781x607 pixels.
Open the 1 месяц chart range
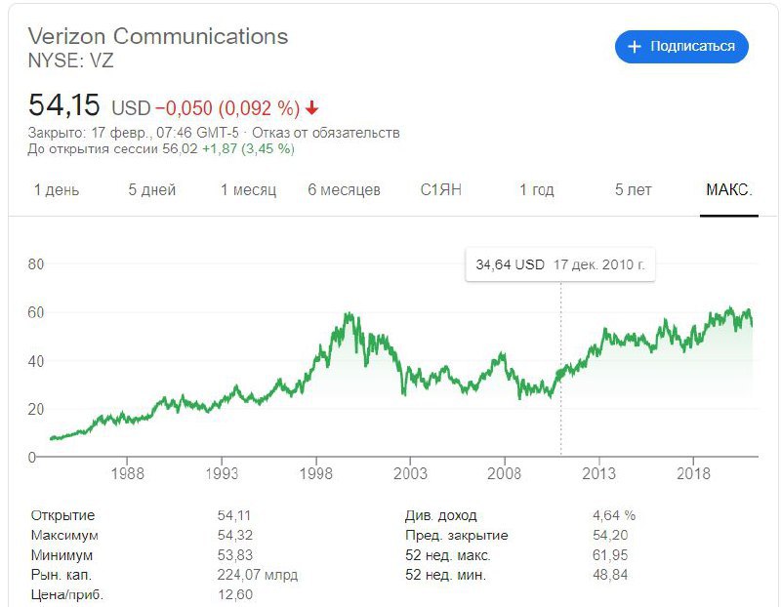click(x=248, y=189)
